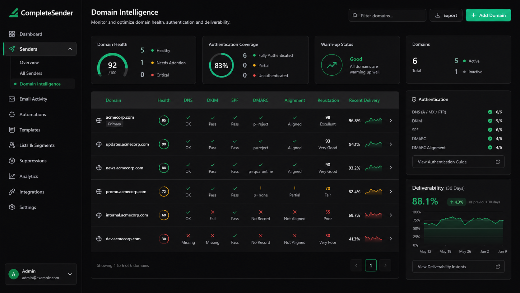Click the Add Domain button
Screen dimensions: 520x293
[x=488, y=15]
